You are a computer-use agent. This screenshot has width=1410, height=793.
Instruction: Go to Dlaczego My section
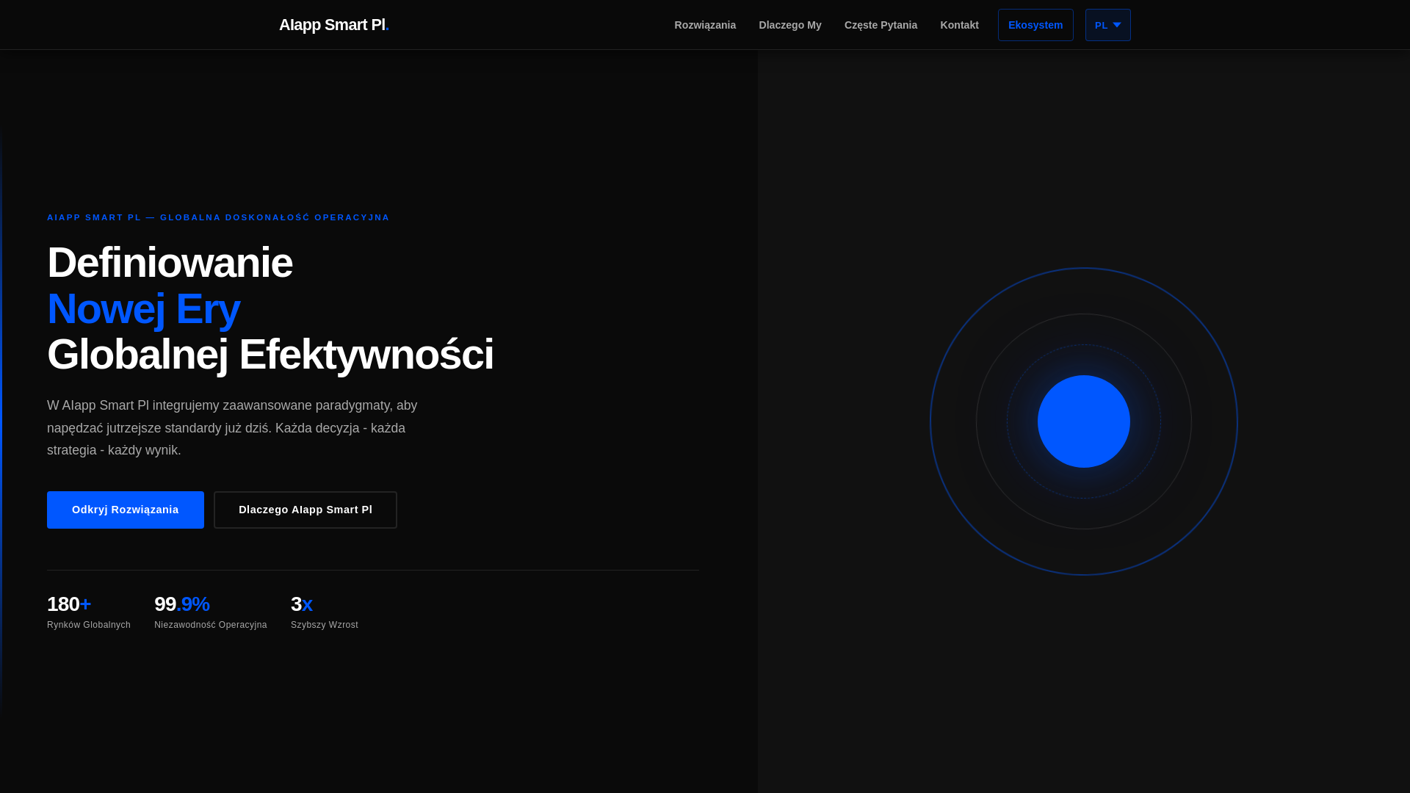click(790, 25)
